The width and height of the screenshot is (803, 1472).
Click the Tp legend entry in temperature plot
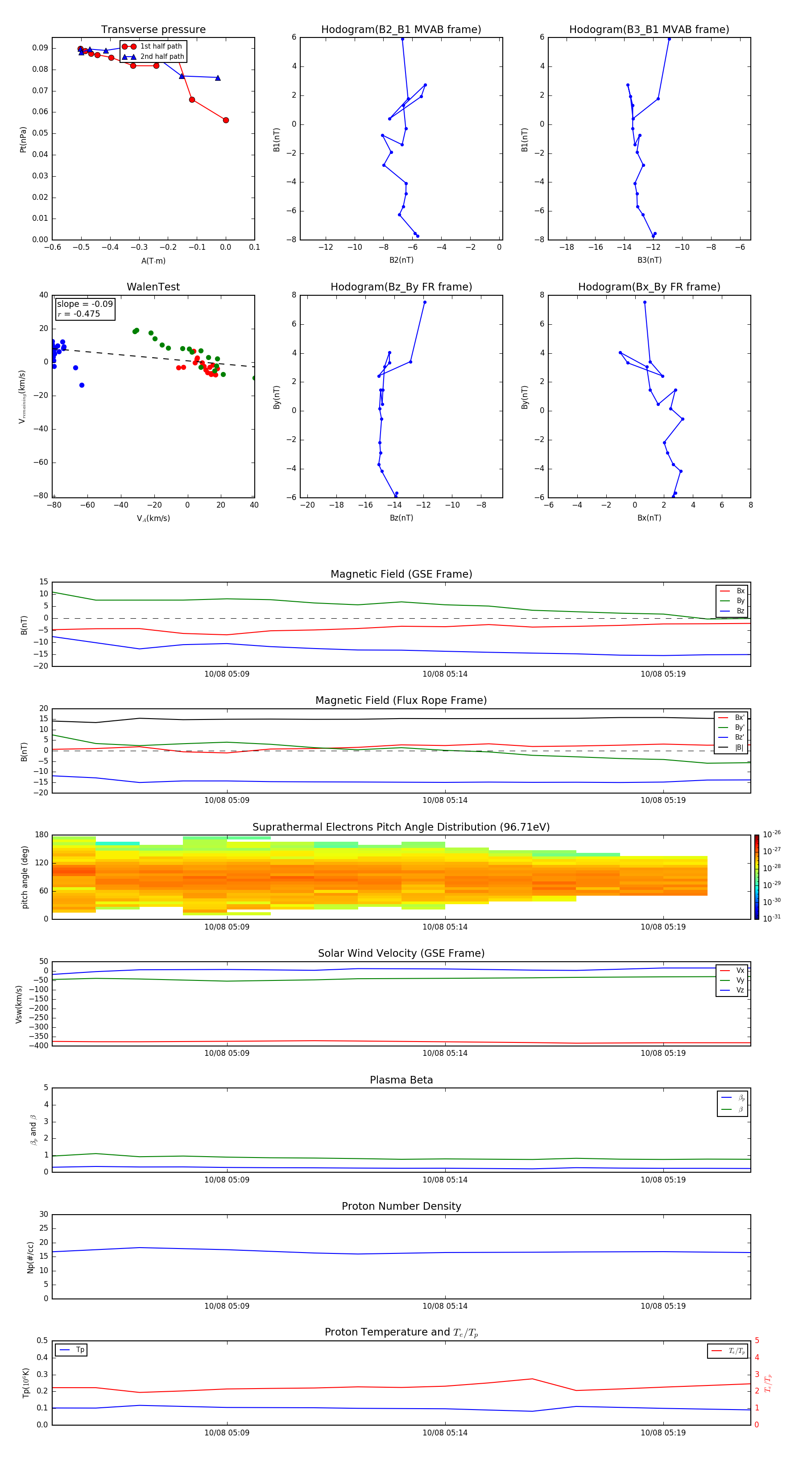click(71, 1350)
